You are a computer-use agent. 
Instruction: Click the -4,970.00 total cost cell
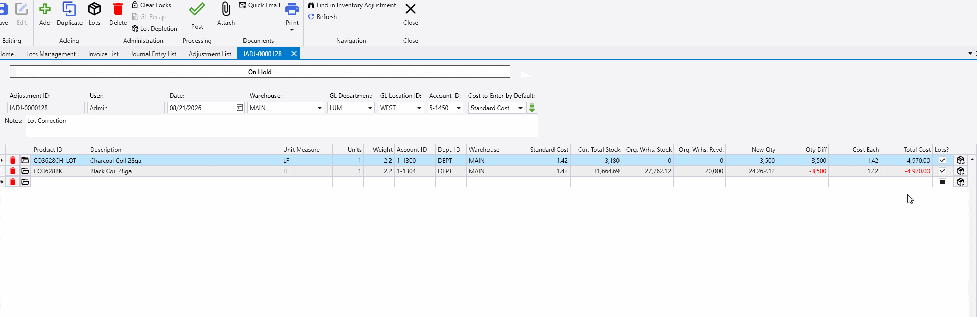(907, 171)
